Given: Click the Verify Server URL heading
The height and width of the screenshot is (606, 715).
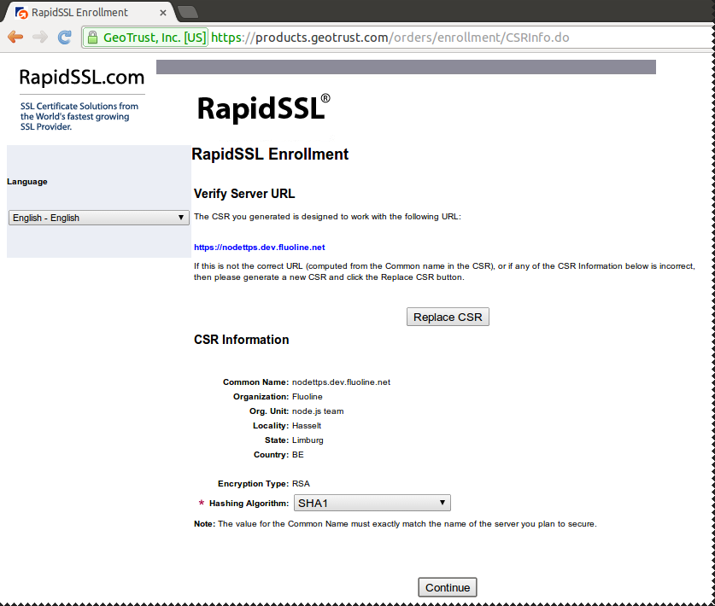Looking at the screenshot, I should pyautogui.click(x=244, y=194).
